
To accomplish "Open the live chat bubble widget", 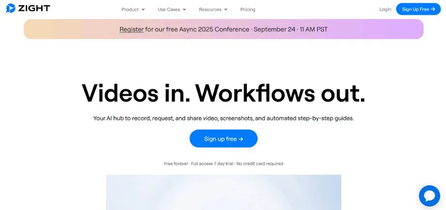I will pos(429,196).
